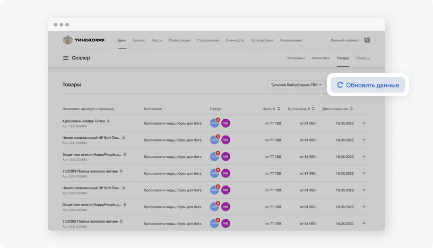433x248 pixels.
Task: Open the Тульская Вайлдберрис FBO store dropdown
Action: (296, 85)
